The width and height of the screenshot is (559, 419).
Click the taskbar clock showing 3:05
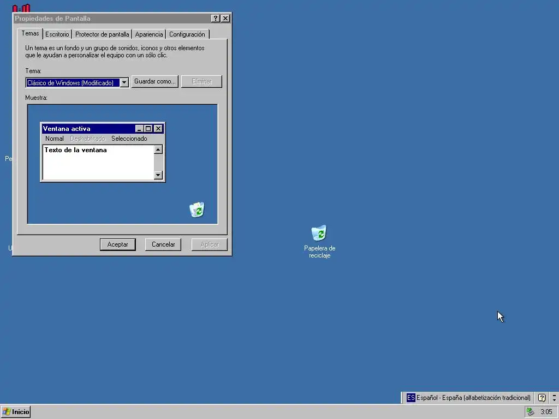tap(546, 412)
